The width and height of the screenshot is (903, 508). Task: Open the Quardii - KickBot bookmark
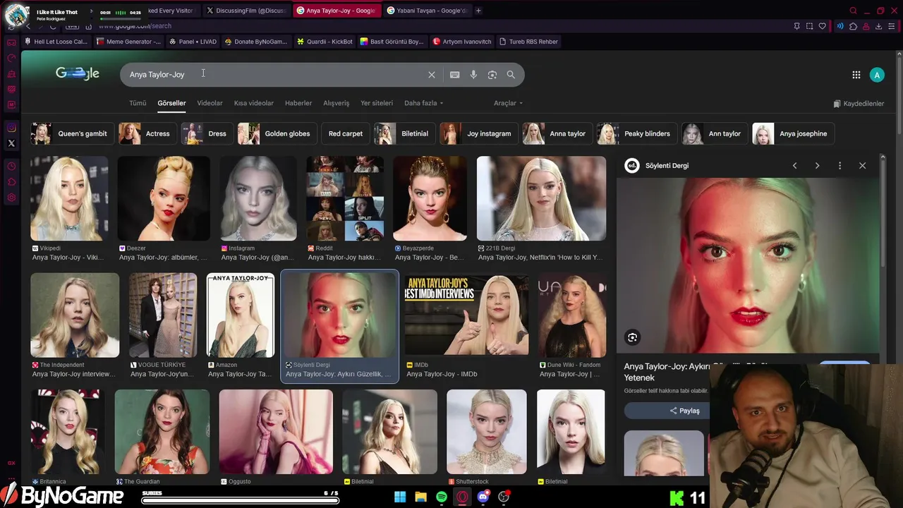click(325, 42)
